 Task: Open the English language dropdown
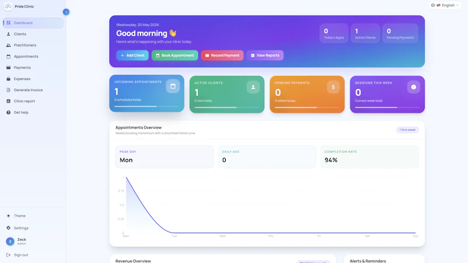pos(445,5)
